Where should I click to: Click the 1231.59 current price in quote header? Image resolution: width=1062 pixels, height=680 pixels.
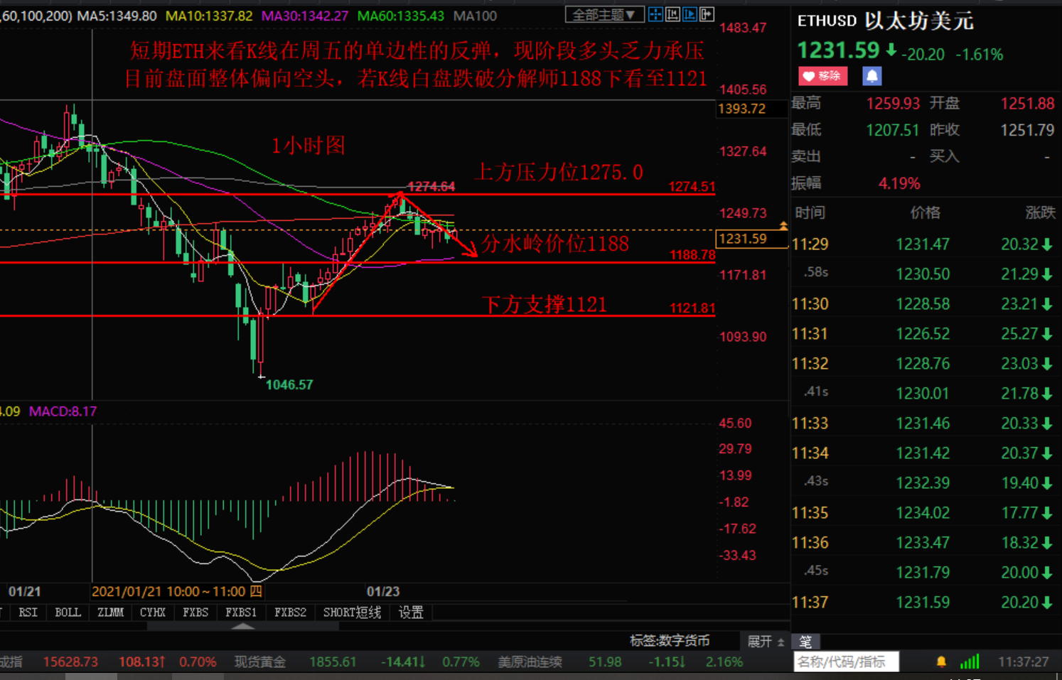pos(838,50)
